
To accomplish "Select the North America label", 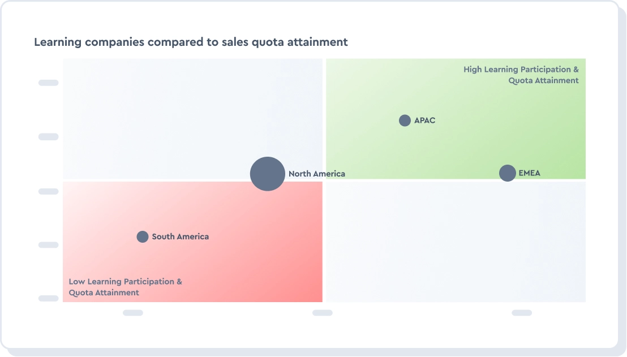I will (x=316, y=174).
